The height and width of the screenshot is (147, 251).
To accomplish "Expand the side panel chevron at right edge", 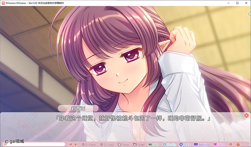I will 249,14.
